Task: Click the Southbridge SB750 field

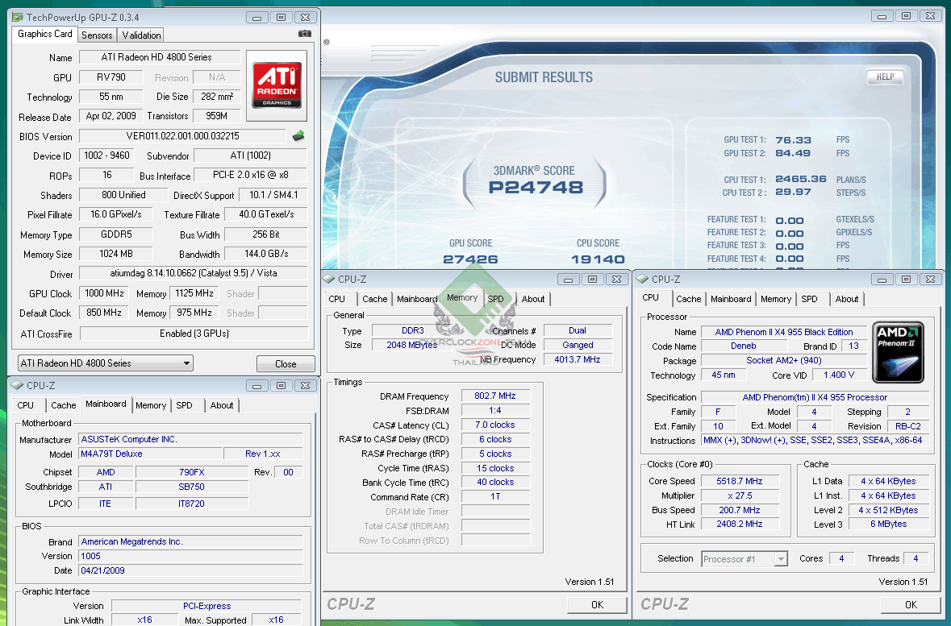Action: coord(192,487)
